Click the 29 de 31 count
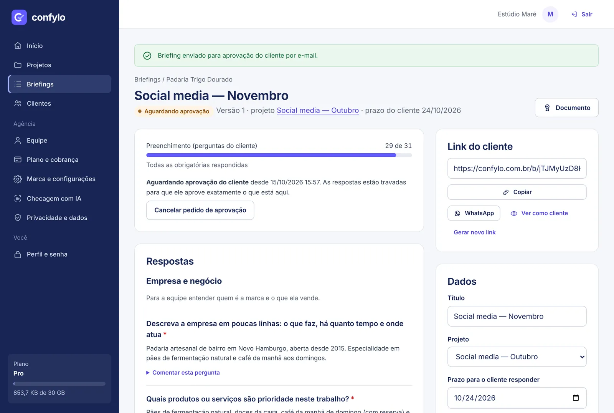Screen dimensions: 614x413 398,146
